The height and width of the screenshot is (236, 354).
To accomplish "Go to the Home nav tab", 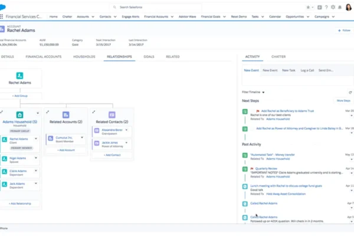I will (54, 17).
